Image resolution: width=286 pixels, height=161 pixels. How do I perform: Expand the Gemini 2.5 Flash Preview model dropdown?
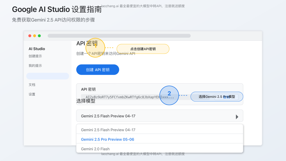159,116
